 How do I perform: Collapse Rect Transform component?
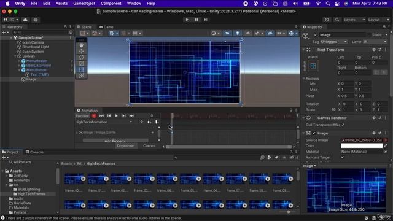tap(303, 50)
